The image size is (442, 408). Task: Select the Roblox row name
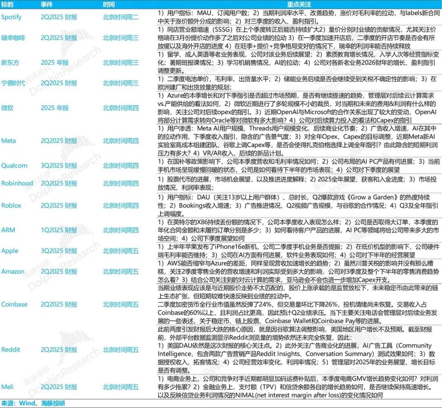tap(11, 206)
